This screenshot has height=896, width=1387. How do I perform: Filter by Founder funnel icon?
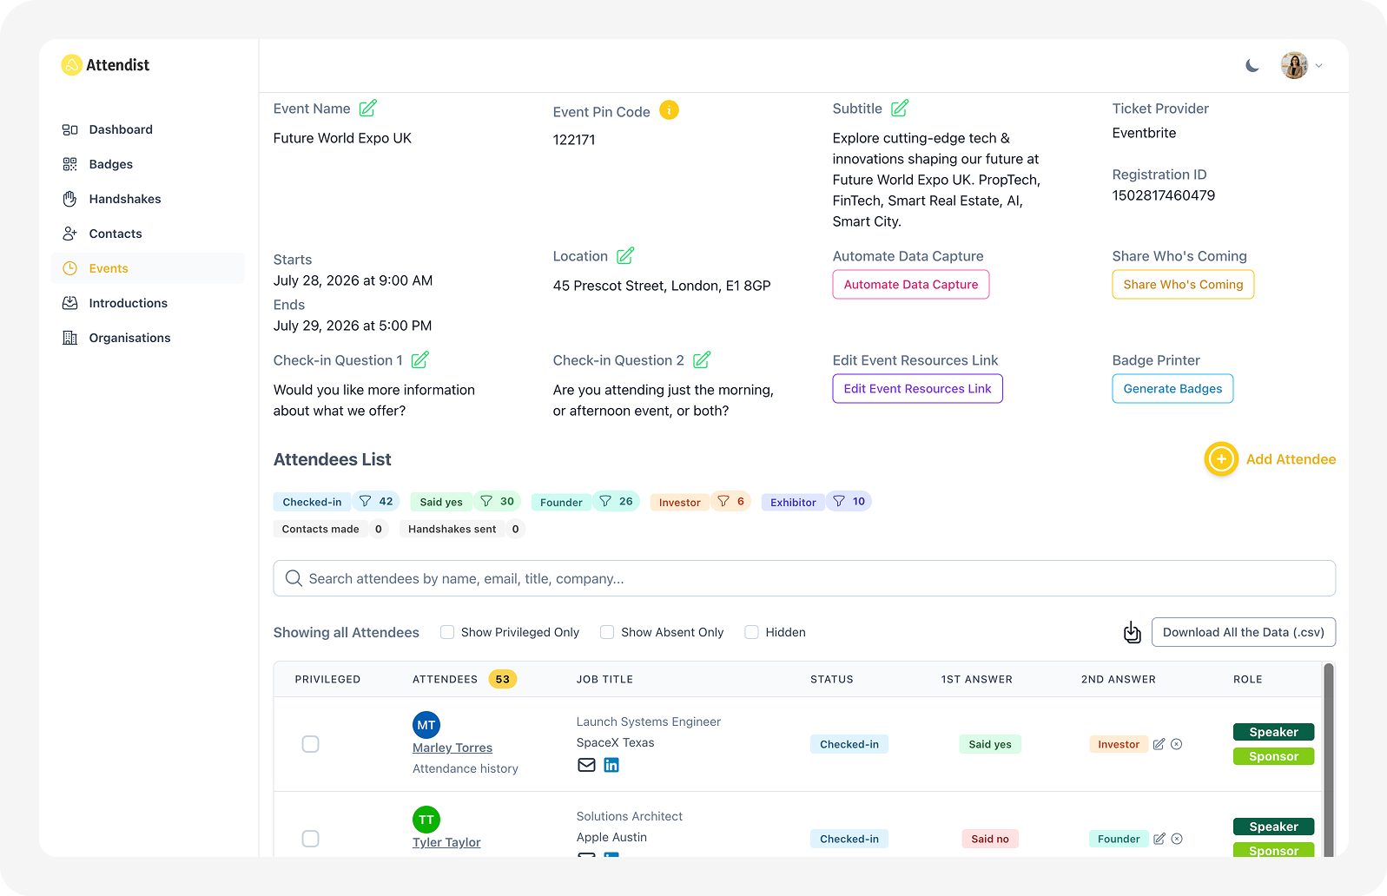click(x=605, y=502)
